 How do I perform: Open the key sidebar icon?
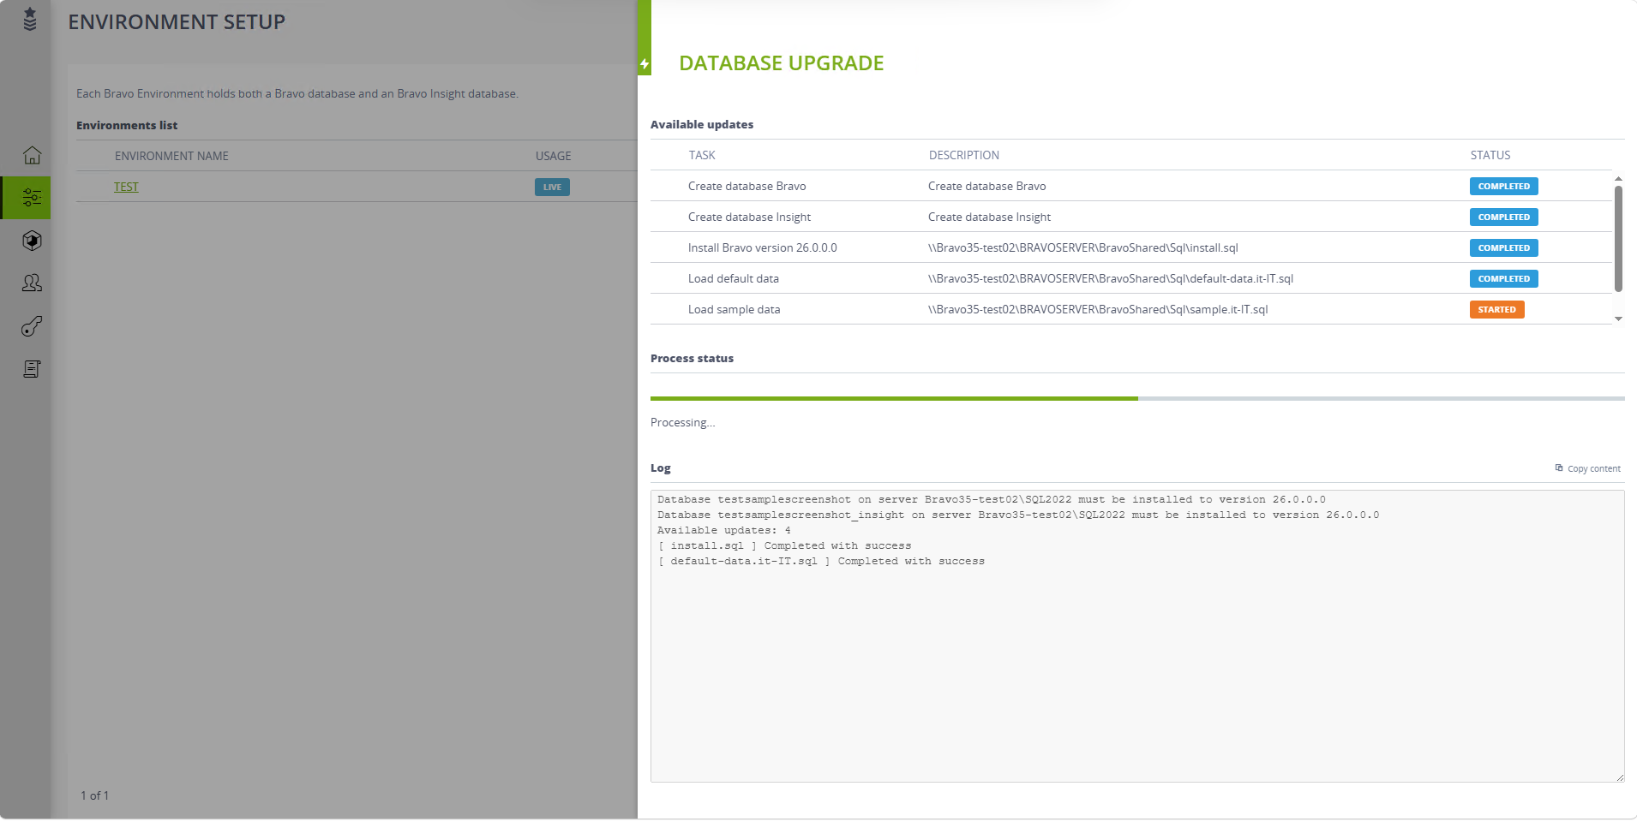[32, 326]
